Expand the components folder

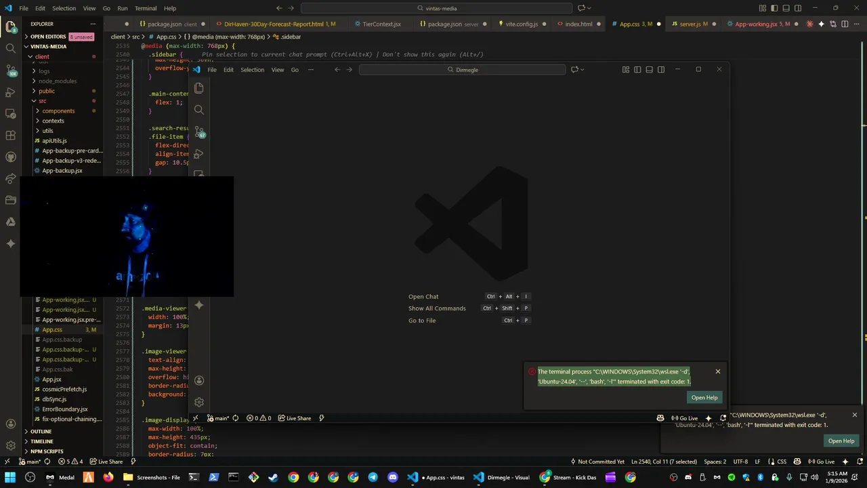pyautogui.click(x=58, y=110)
